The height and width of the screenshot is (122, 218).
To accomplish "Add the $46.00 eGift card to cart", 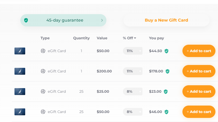I will click(199, 112).
